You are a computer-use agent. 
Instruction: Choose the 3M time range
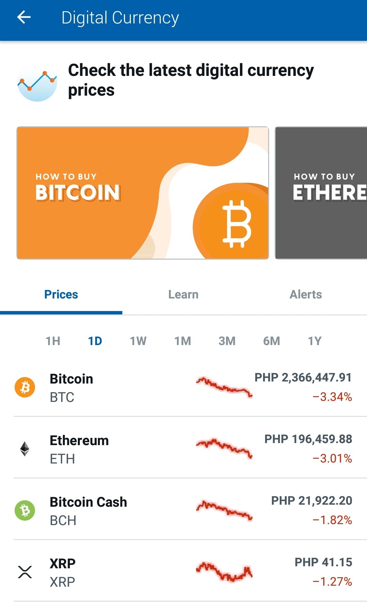pyautogui.click(x=227, y=341)
